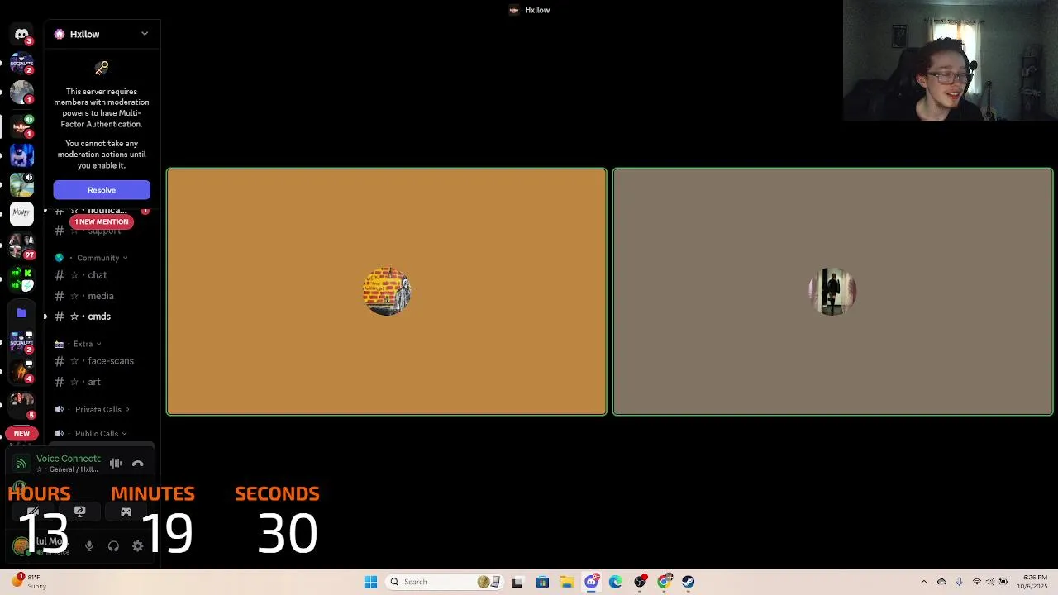Screen dimensions: 1058x595
Task: Show hidden system tray icons chevron
Action: pos(924,582)
